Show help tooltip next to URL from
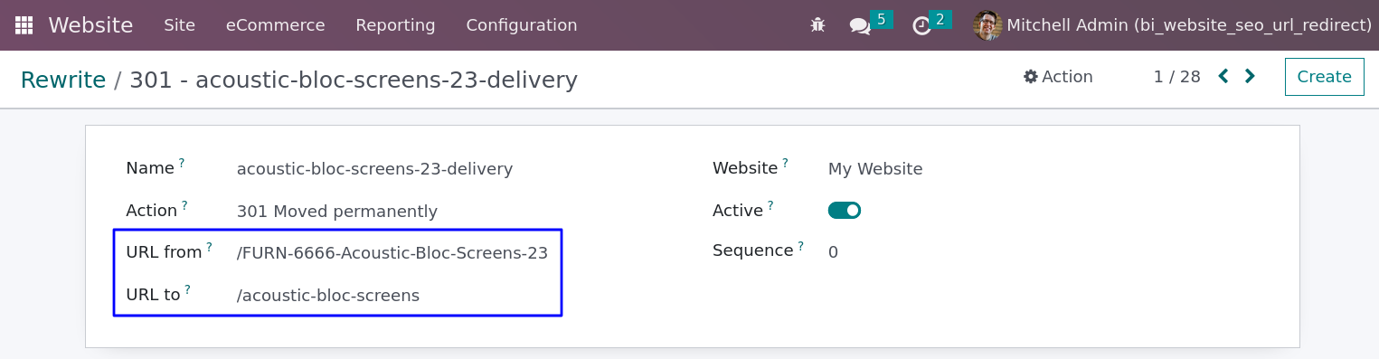 (x=209, y=247)
